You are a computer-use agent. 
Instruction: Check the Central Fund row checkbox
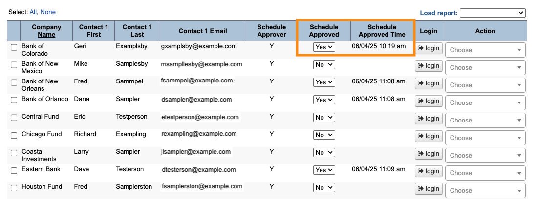coord(14,118)
